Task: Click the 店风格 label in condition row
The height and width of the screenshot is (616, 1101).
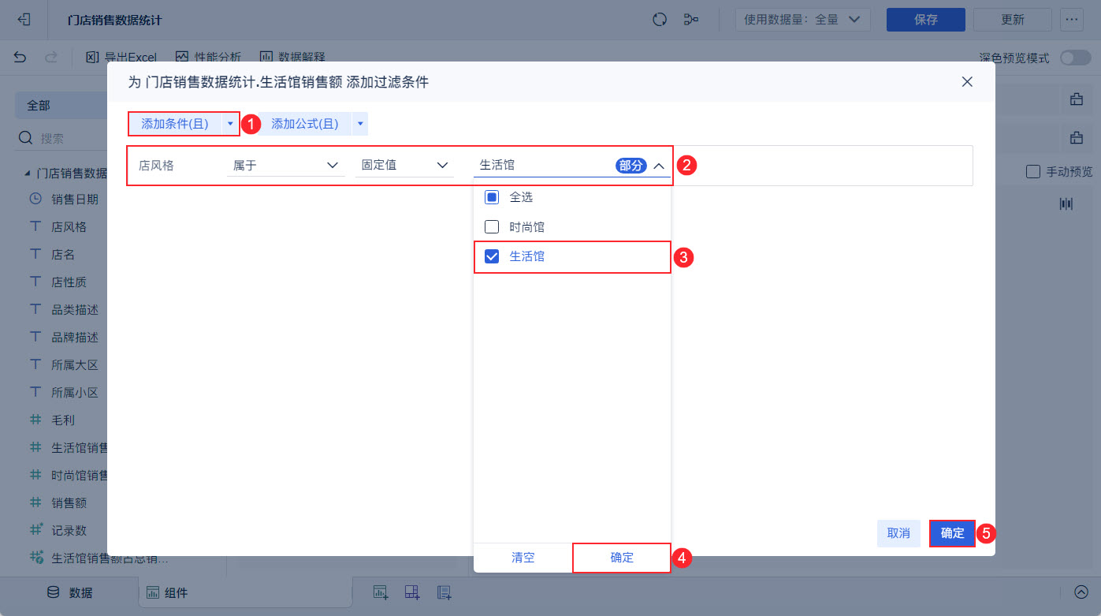Action: point(156,166)
